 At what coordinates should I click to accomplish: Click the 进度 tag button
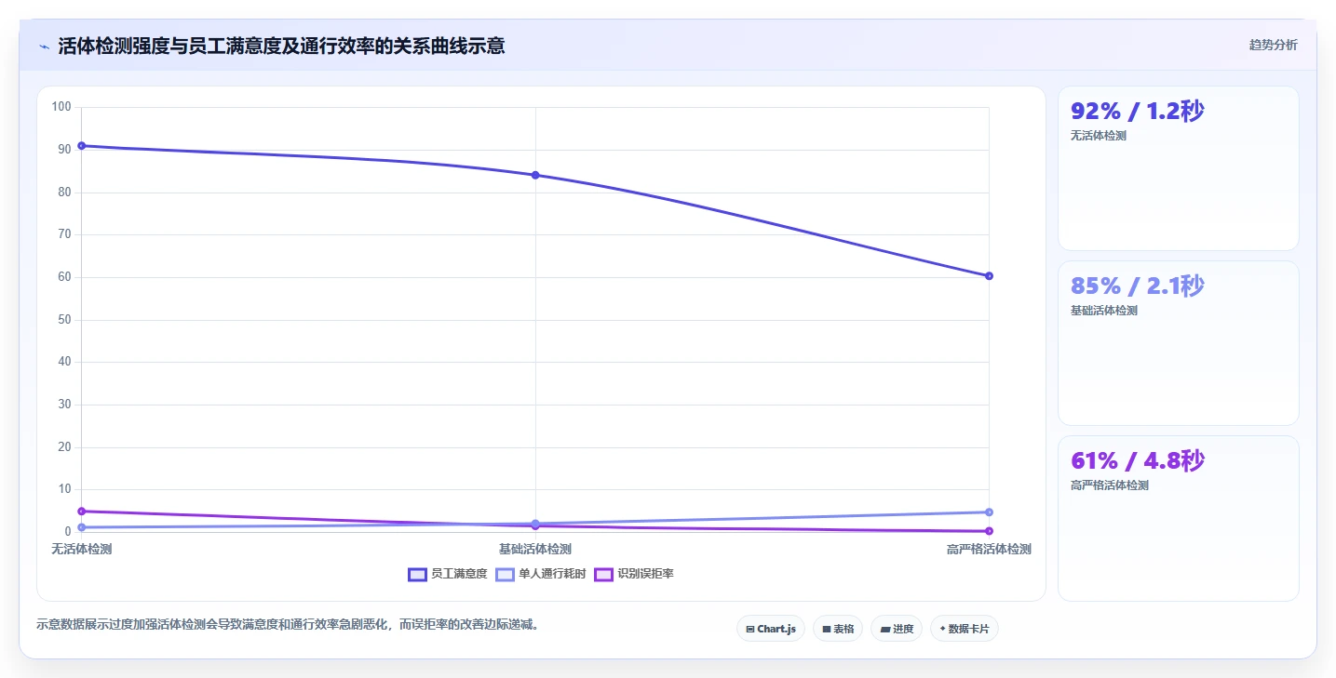tap(897, 629)
